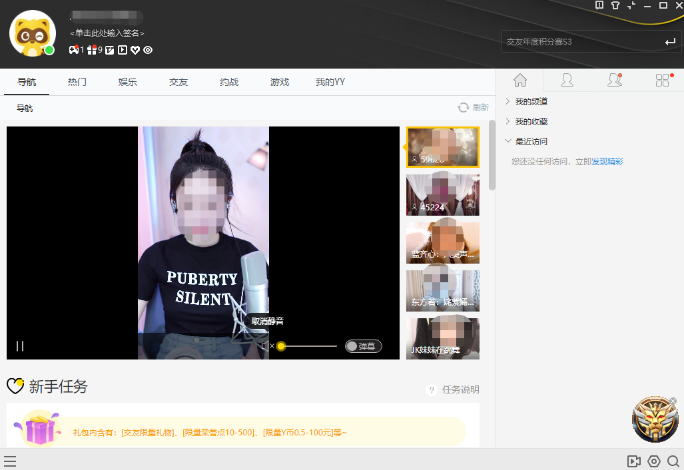This screenshot has height=470, width=684.
Task: Open settings via the hexagon gear icon
Action: point(653,461)
